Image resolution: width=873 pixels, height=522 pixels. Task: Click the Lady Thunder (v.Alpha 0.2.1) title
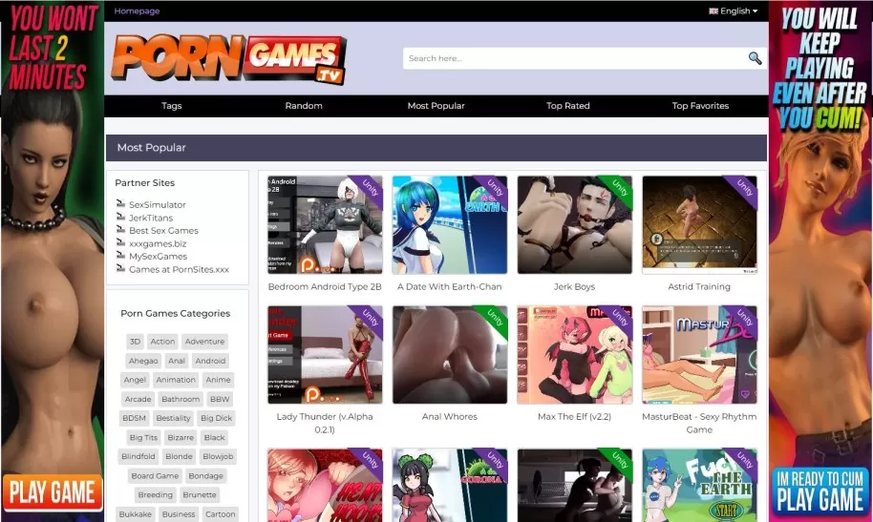coord(325,423)
